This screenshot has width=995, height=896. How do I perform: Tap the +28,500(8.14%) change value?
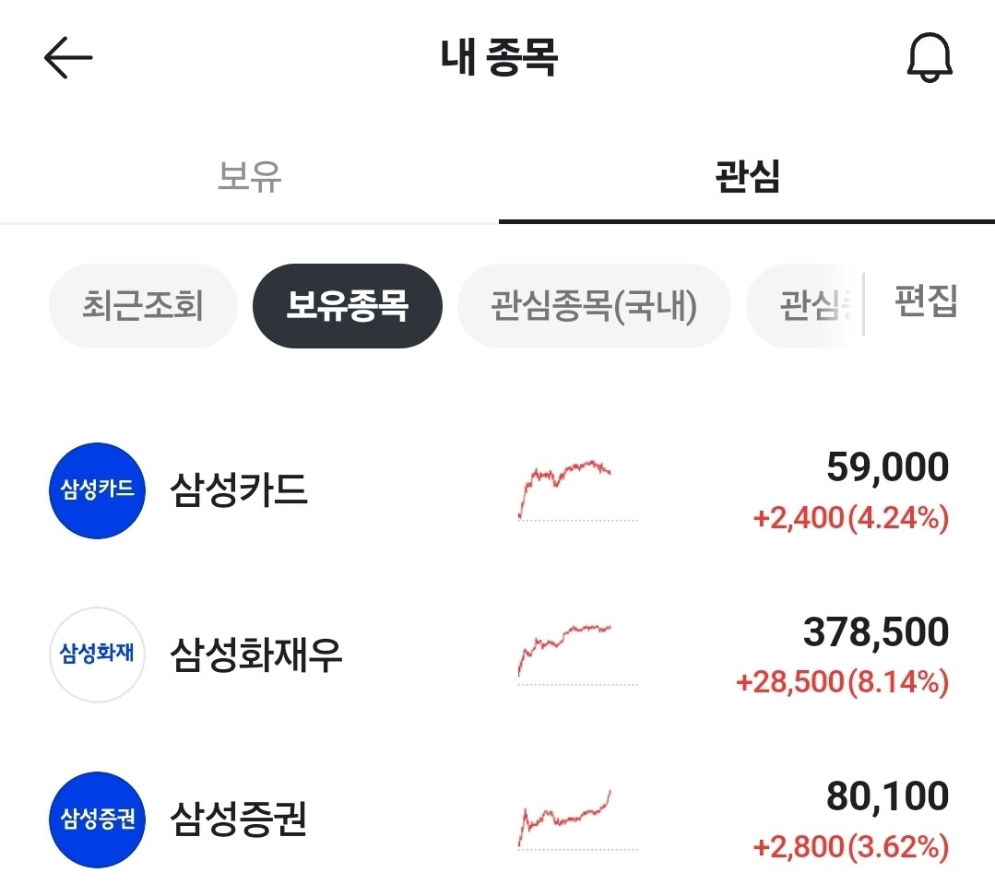click(843, 682)
